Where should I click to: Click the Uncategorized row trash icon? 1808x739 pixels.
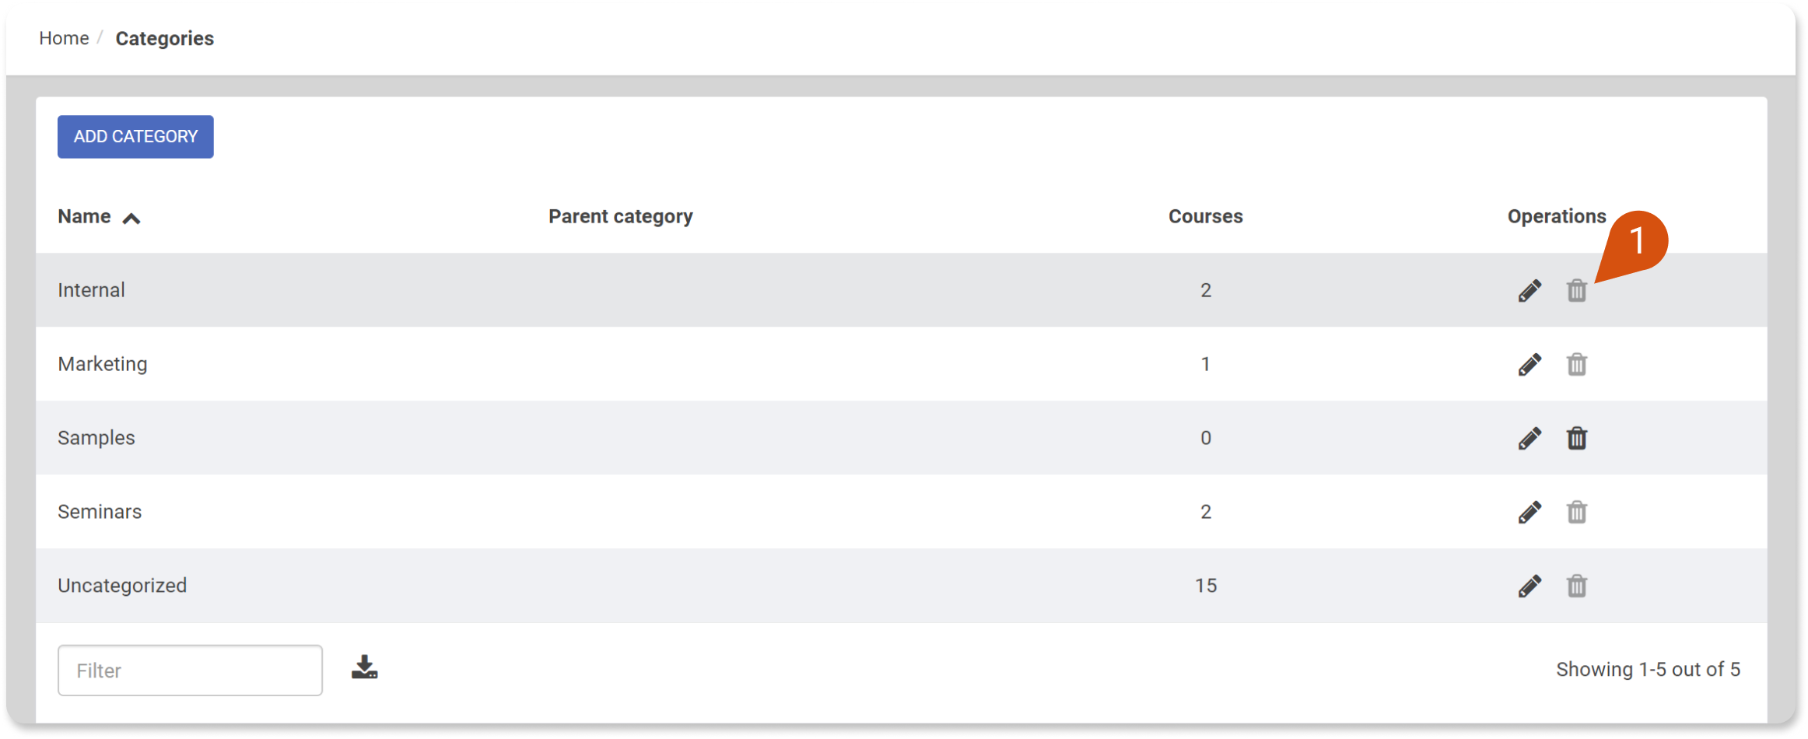(x=1576, y=586)
